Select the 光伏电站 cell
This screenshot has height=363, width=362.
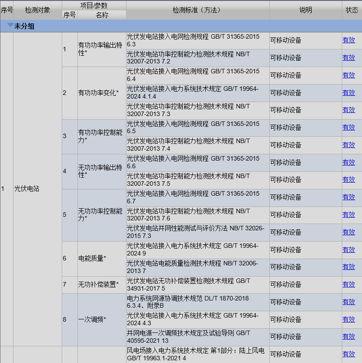(27, 189)
